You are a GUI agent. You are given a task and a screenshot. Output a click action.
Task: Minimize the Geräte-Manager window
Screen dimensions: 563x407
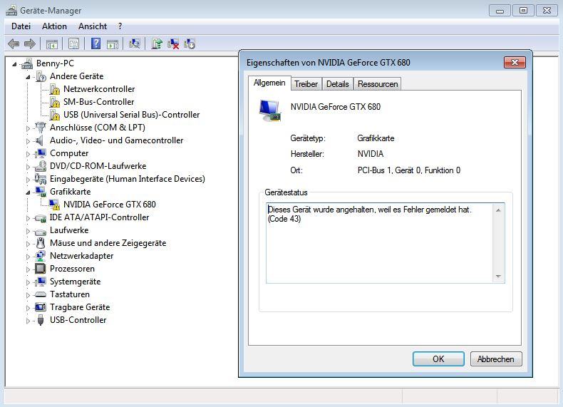click(500, 11)
